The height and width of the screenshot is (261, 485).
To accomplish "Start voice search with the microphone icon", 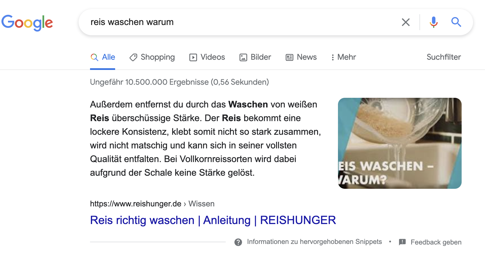I will click(433, 22).
